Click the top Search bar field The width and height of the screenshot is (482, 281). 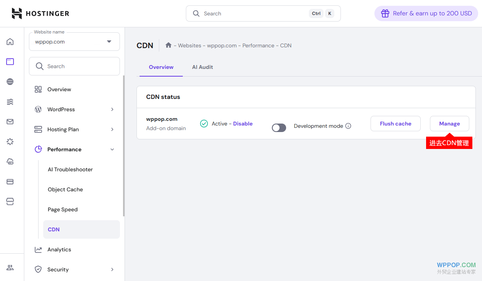point(254,13)
